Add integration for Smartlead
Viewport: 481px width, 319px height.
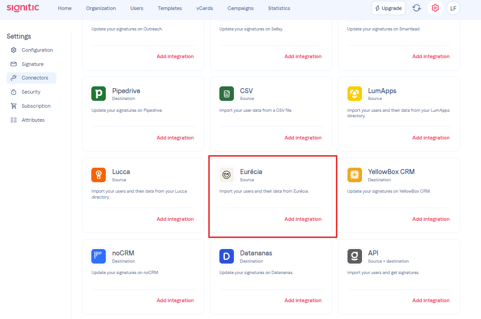click(431, 56)
